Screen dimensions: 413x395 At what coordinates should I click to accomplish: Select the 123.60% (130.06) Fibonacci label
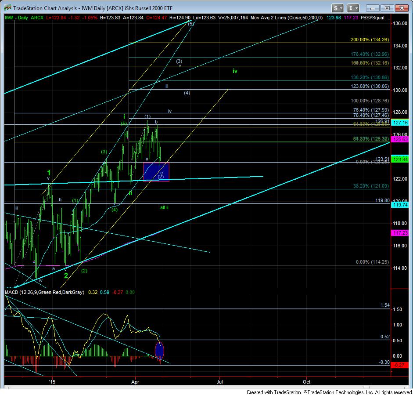[370, 87]
